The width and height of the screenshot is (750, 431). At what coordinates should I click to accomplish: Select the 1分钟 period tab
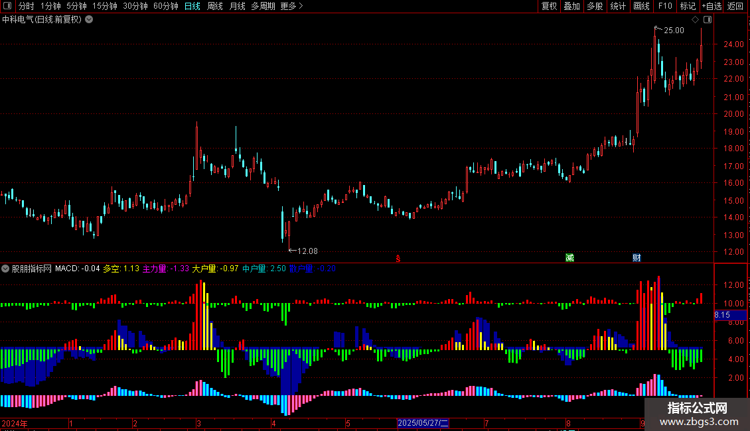pyautogui.click(x=50, y=6)
